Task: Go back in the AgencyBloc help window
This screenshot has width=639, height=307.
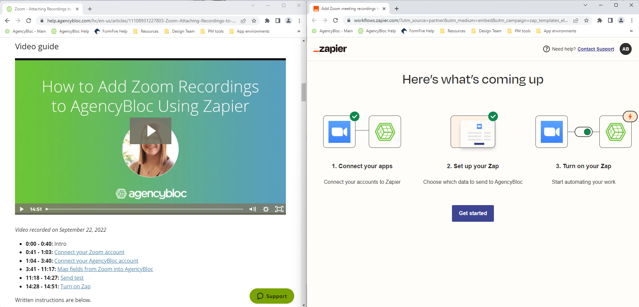Action: point(7,21)
